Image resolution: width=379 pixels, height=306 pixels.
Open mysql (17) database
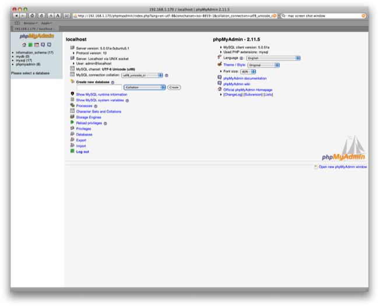coord(24,61)
